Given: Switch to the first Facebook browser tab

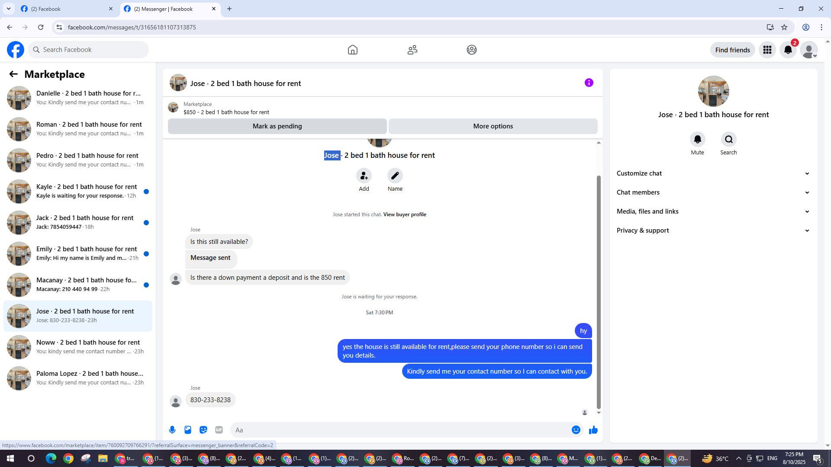Looking at the screenshot, I should pos(65,9).
